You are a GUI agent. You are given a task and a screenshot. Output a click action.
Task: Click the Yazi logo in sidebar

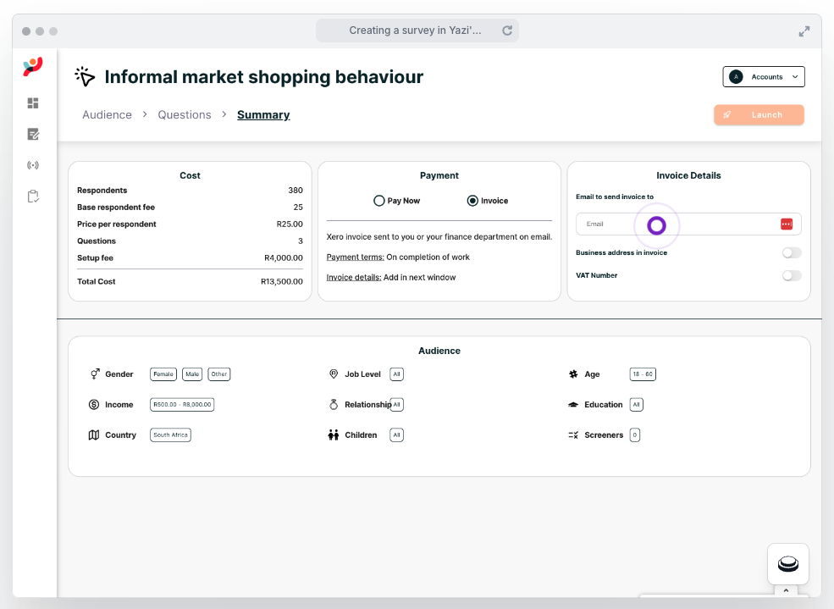[33, 67]
